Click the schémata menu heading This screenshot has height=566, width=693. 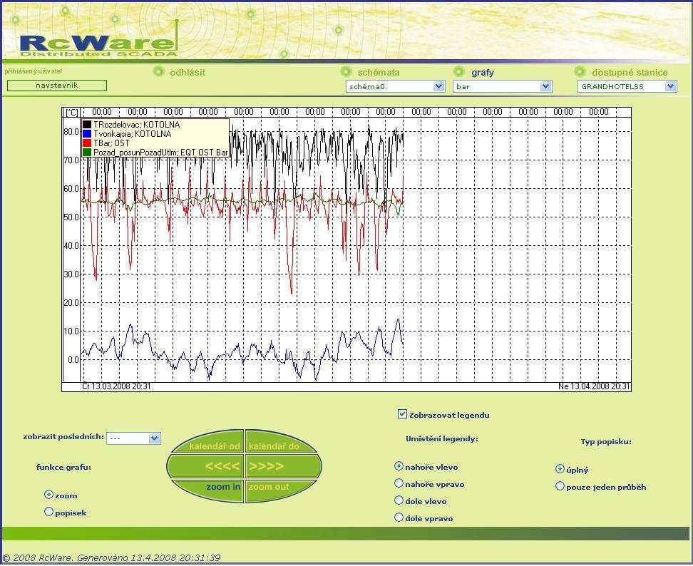coord(379,73)
